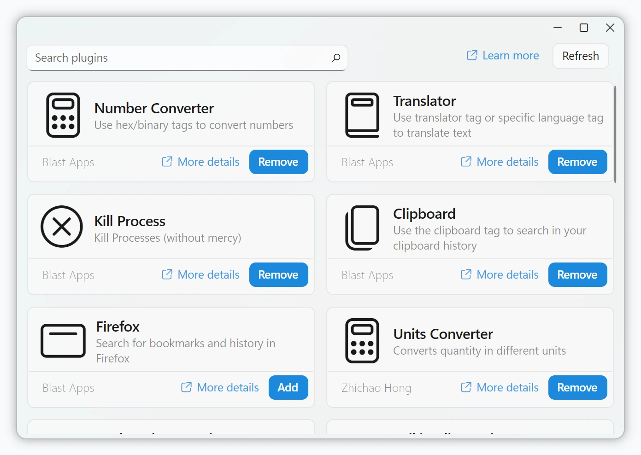Image resolution: width=641 pixels, height=455 pixels.
Task: Open More details for Clipboard
Action: coord(507,274)
